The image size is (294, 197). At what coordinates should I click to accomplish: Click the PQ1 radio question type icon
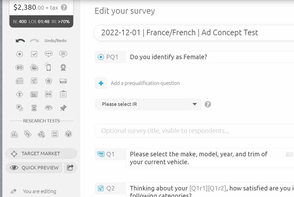101,57
